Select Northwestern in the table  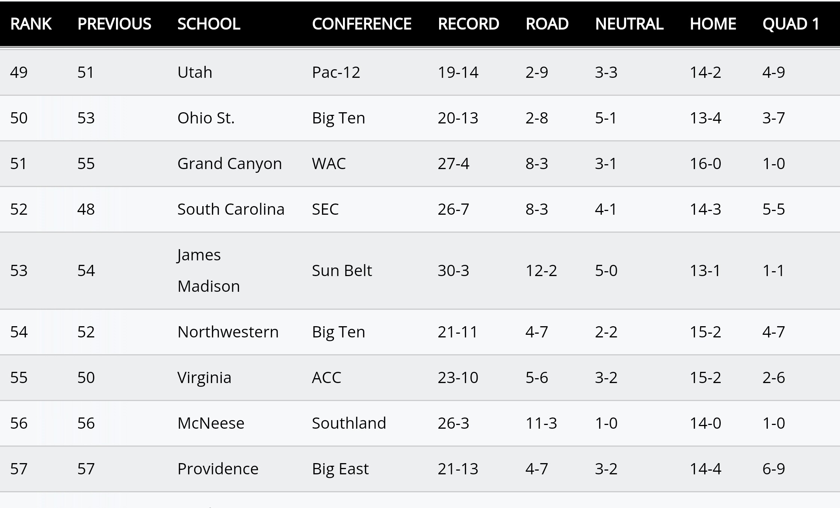pos(228,332)
